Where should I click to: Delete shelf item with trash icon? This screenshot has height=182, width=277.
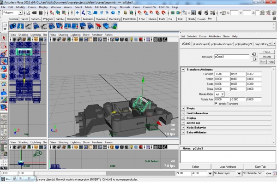[x=274, y=18]
